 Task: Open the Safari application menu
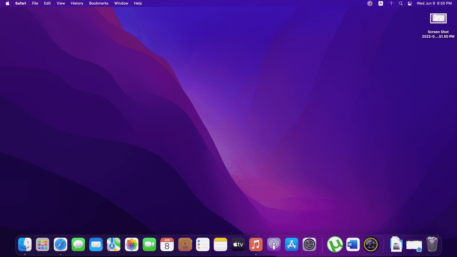click(x=21, y=3)
